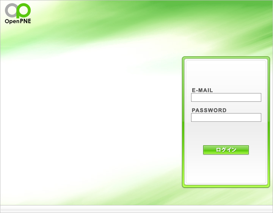Click the ログイン button
This screenshot has height=213, width=273.
tap(226, 150)
